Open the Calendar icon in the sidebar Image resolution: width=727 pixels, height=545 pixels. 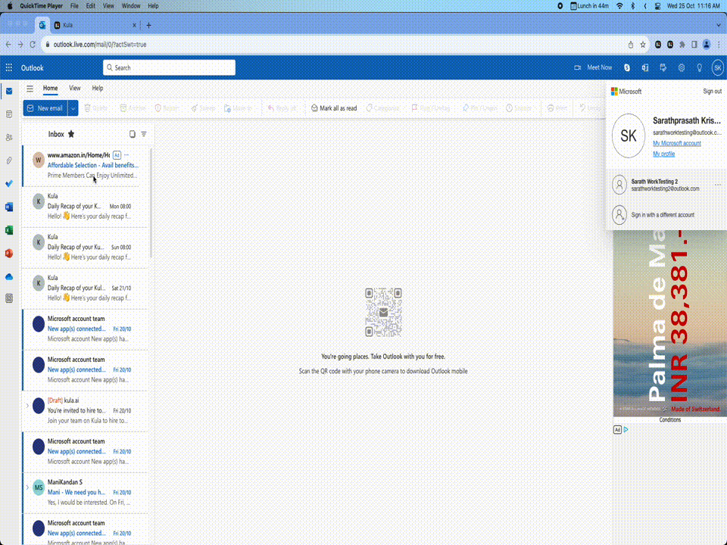9,114
